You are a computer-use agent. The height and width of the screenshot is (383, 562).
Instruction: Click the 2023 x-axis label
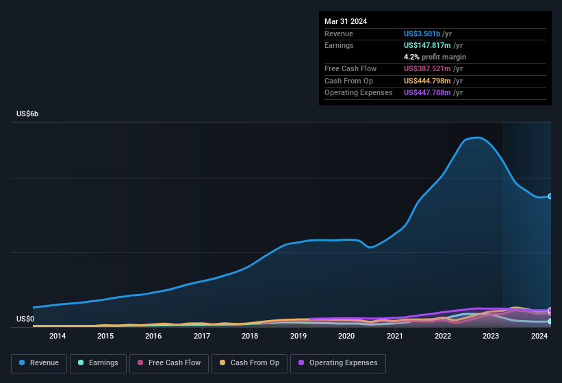pyautogui.click(x=491, y=336)
